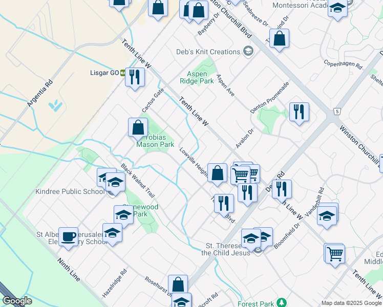Click the light-blue landmark icon near Argentia Rd
Screen dimensions: 383x307
(x=55, y=105)
